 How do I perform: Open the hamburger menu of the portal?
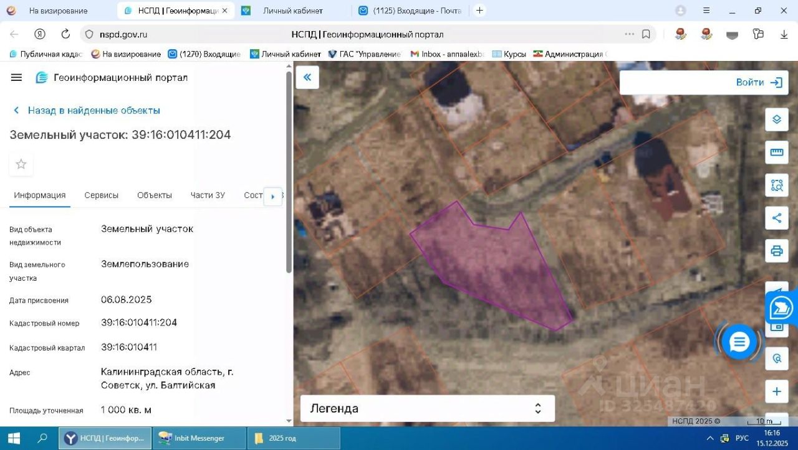pyautogui.click(x=17, y=78)
